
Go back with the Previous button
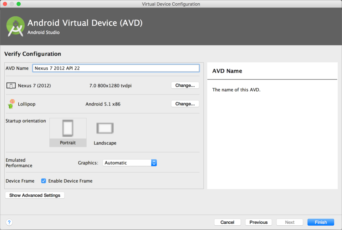[x=259, y=222]
